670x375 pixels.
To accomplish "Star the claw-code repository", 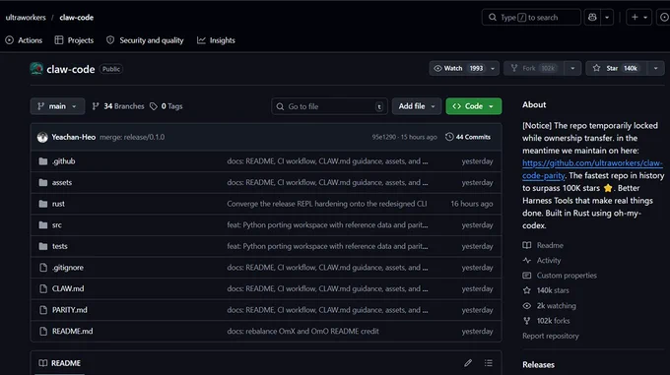I will [618, 68].
